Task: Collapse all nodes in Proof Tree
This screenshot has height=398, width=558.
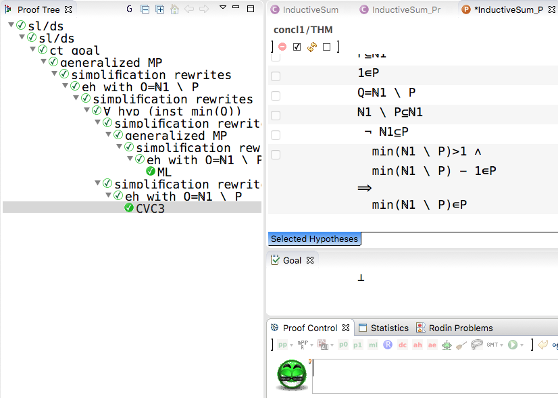Action: [x=145, y=9]
